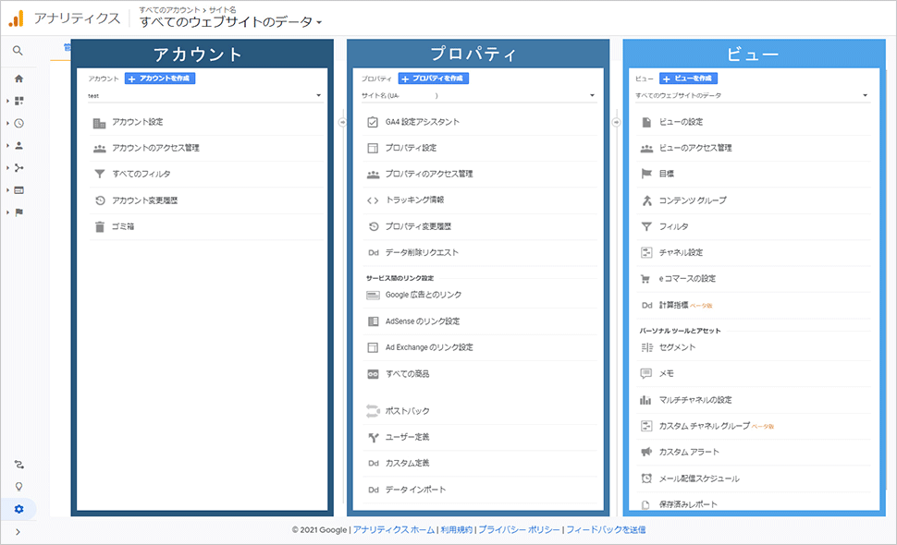Click プロパティを作成 button
Screen dimensions: 897x545
click(x=433, y=79)
